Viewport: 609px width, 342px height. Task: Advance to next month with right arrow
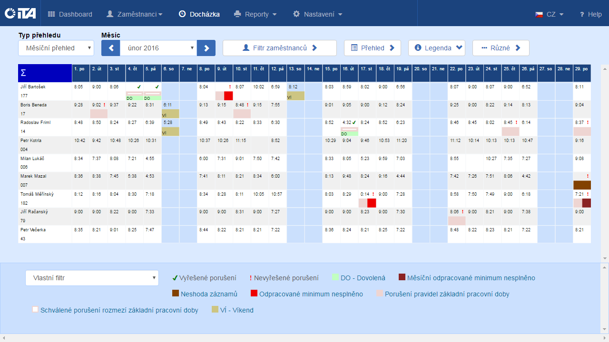coord(206,48)
